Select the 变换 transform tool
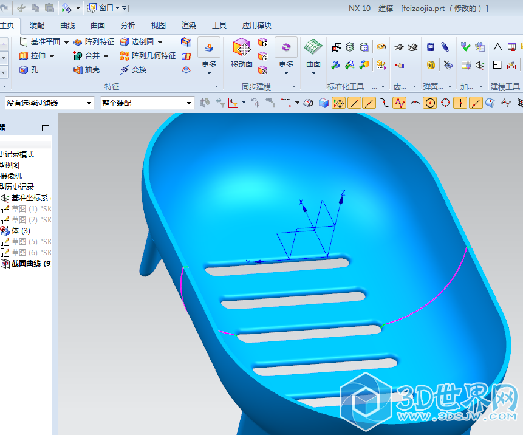Screen dimensions: 523x435 (x=134, y=70)
